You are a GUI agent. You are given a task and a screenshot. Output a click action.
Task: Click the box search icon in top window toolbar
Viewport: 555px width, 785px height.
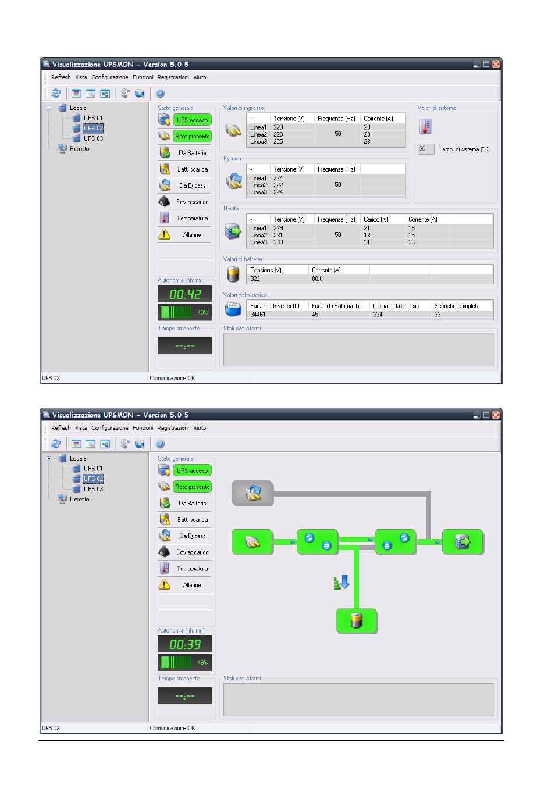[140, 93]
